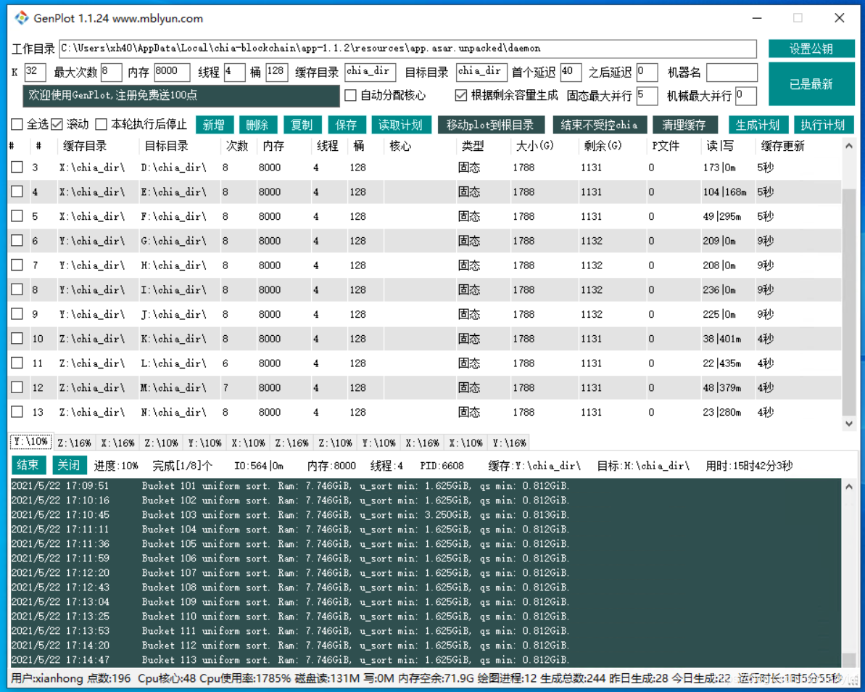
Task: Click the 删除 delete button
Action: [x=257, y=125]
